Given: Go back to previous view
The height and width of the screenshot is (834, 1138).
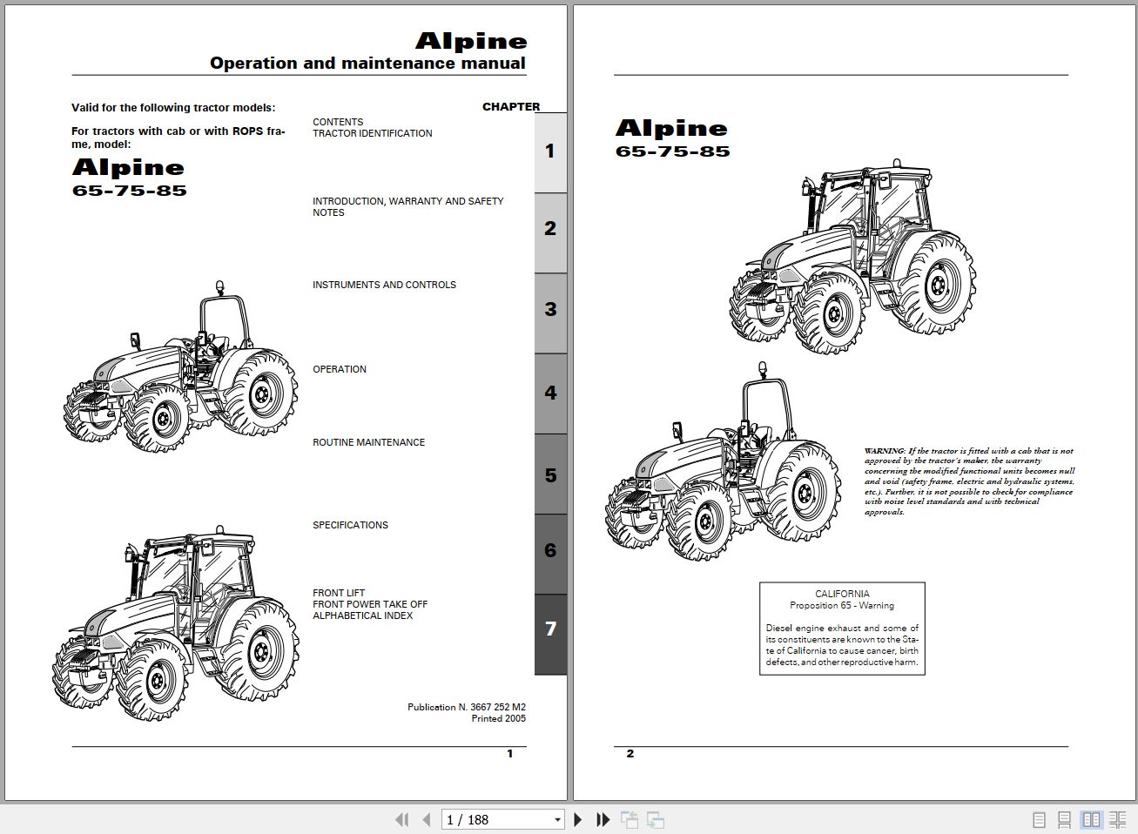Looking at the screenshot, I should click(x=630, y=819).
